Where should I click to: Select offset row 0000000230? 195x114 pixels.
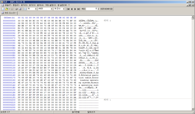[x=9, y=107]
